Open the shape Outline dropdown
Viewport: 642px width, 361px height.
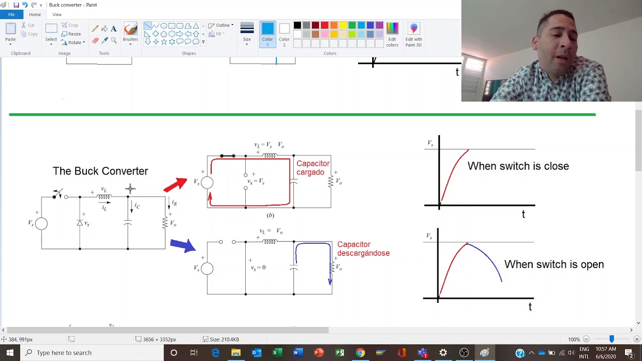(221, 25)
